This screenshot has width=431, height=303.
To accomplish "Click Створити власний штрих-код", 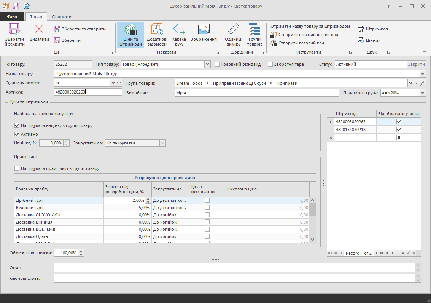I will click(x=304, y=35).
